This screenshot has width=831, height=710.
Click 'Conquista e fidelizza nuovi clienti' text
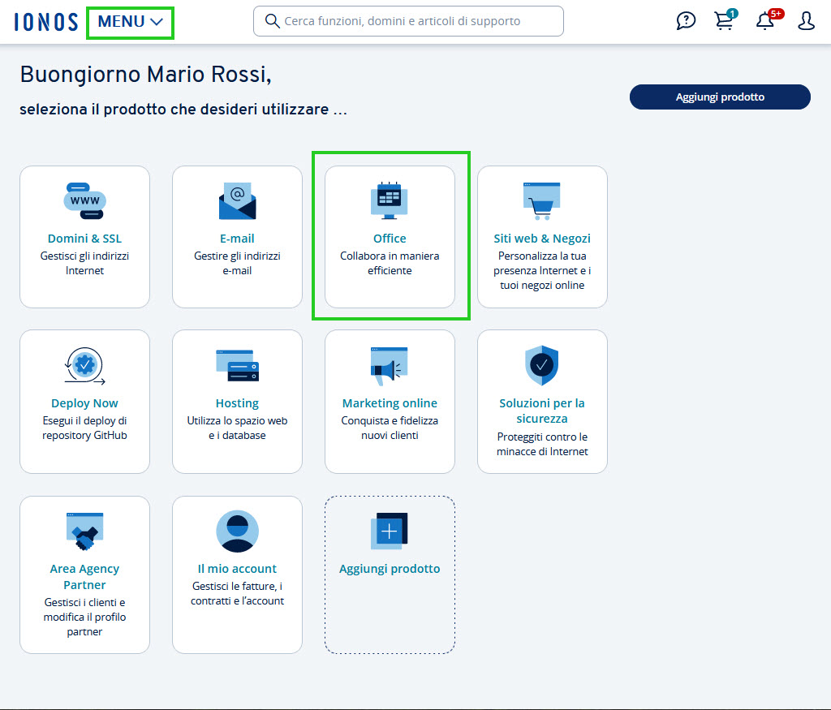[390, 428]
